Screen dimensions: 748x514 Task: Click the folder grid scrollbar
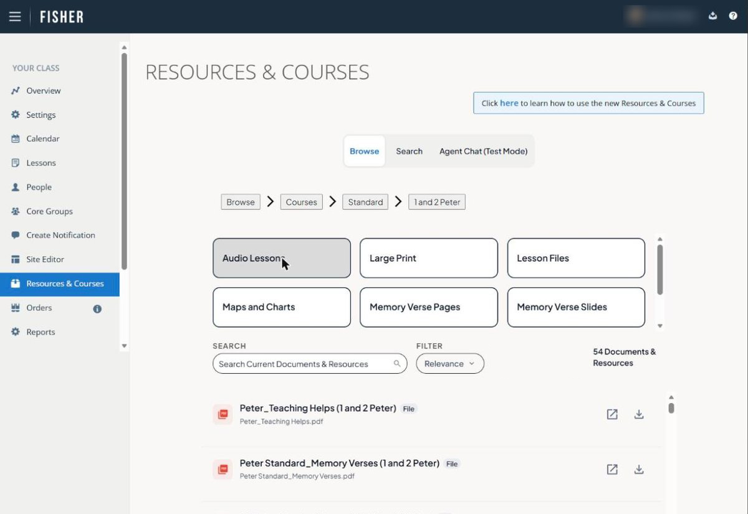point(660,269)
